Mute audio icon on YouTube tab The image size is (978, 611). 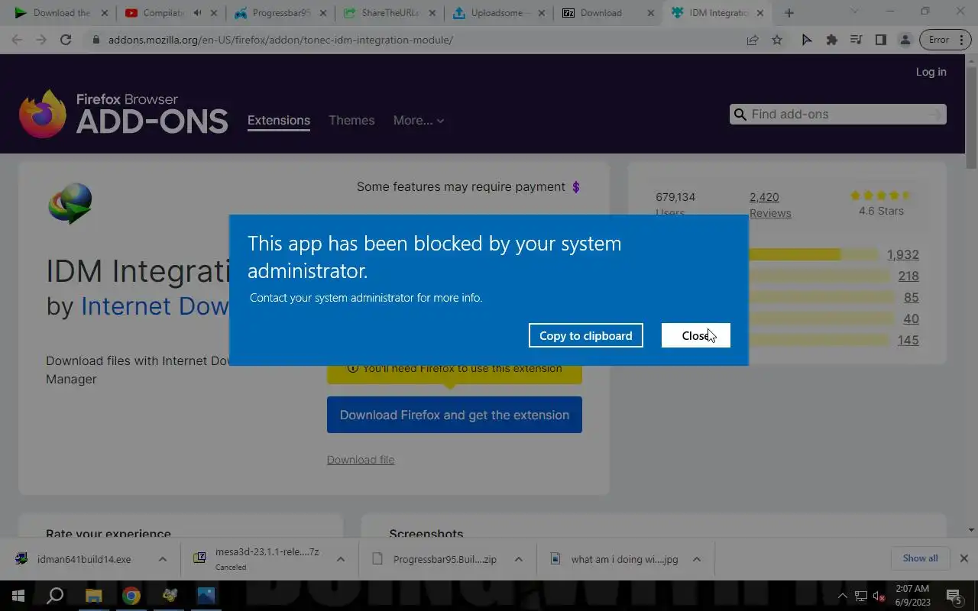pyautogui.click(x=198, y=13)
